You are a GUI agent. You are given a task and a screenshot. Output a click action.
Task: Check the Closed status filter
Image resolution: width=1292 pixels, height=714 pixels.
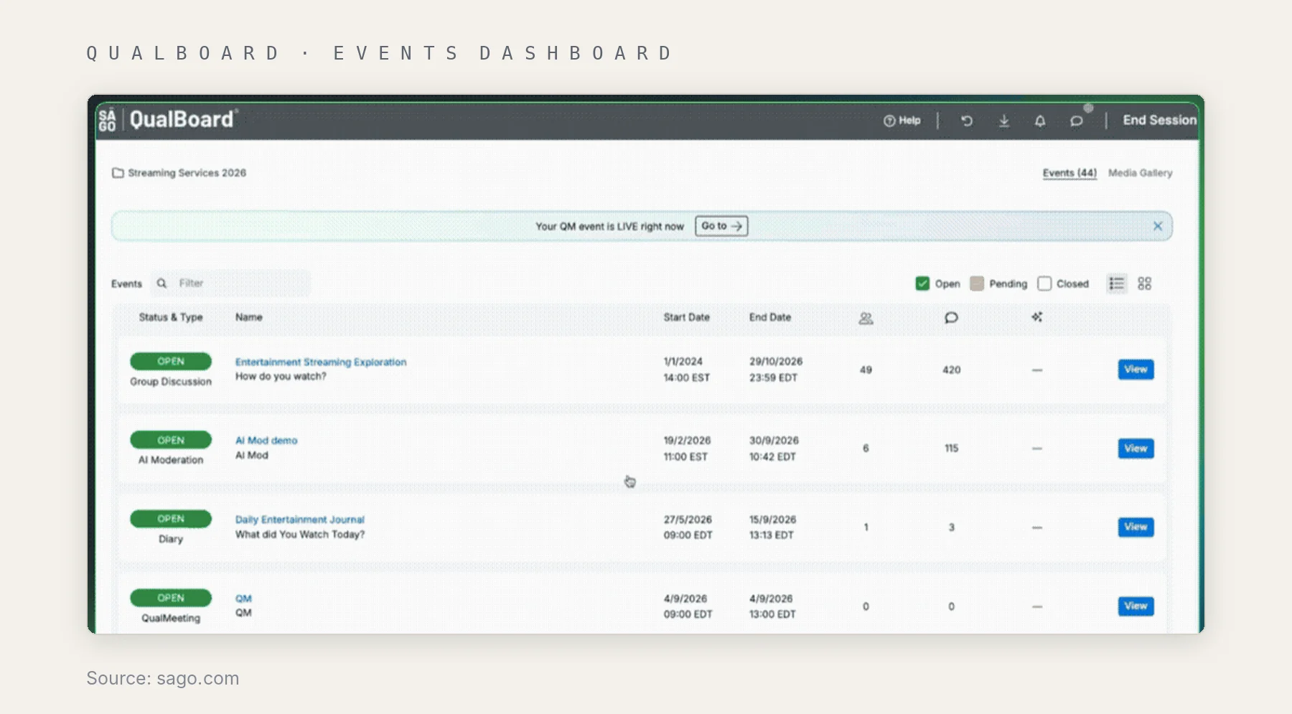1044,283
